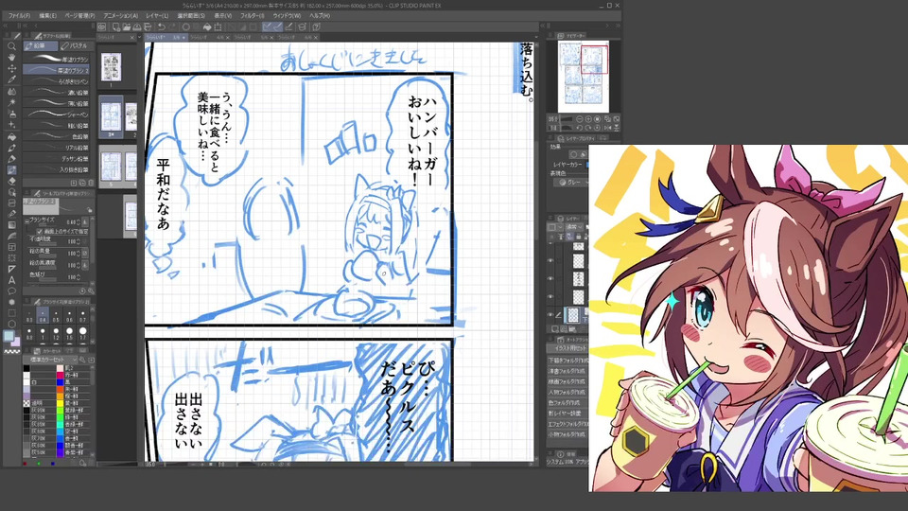
Task: Click エフェクトフォルダ作成 auto action
Action: [x=567, y=424]
